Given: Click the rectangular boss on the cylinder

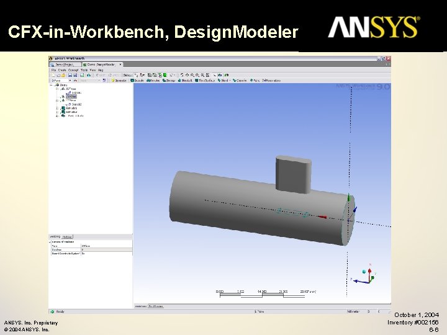Looking at the screenshot, I should click(x=293, y=174).
